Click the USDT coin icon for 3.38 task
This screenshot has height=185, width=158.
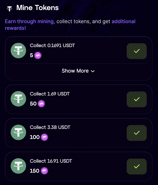click(18, 132)
